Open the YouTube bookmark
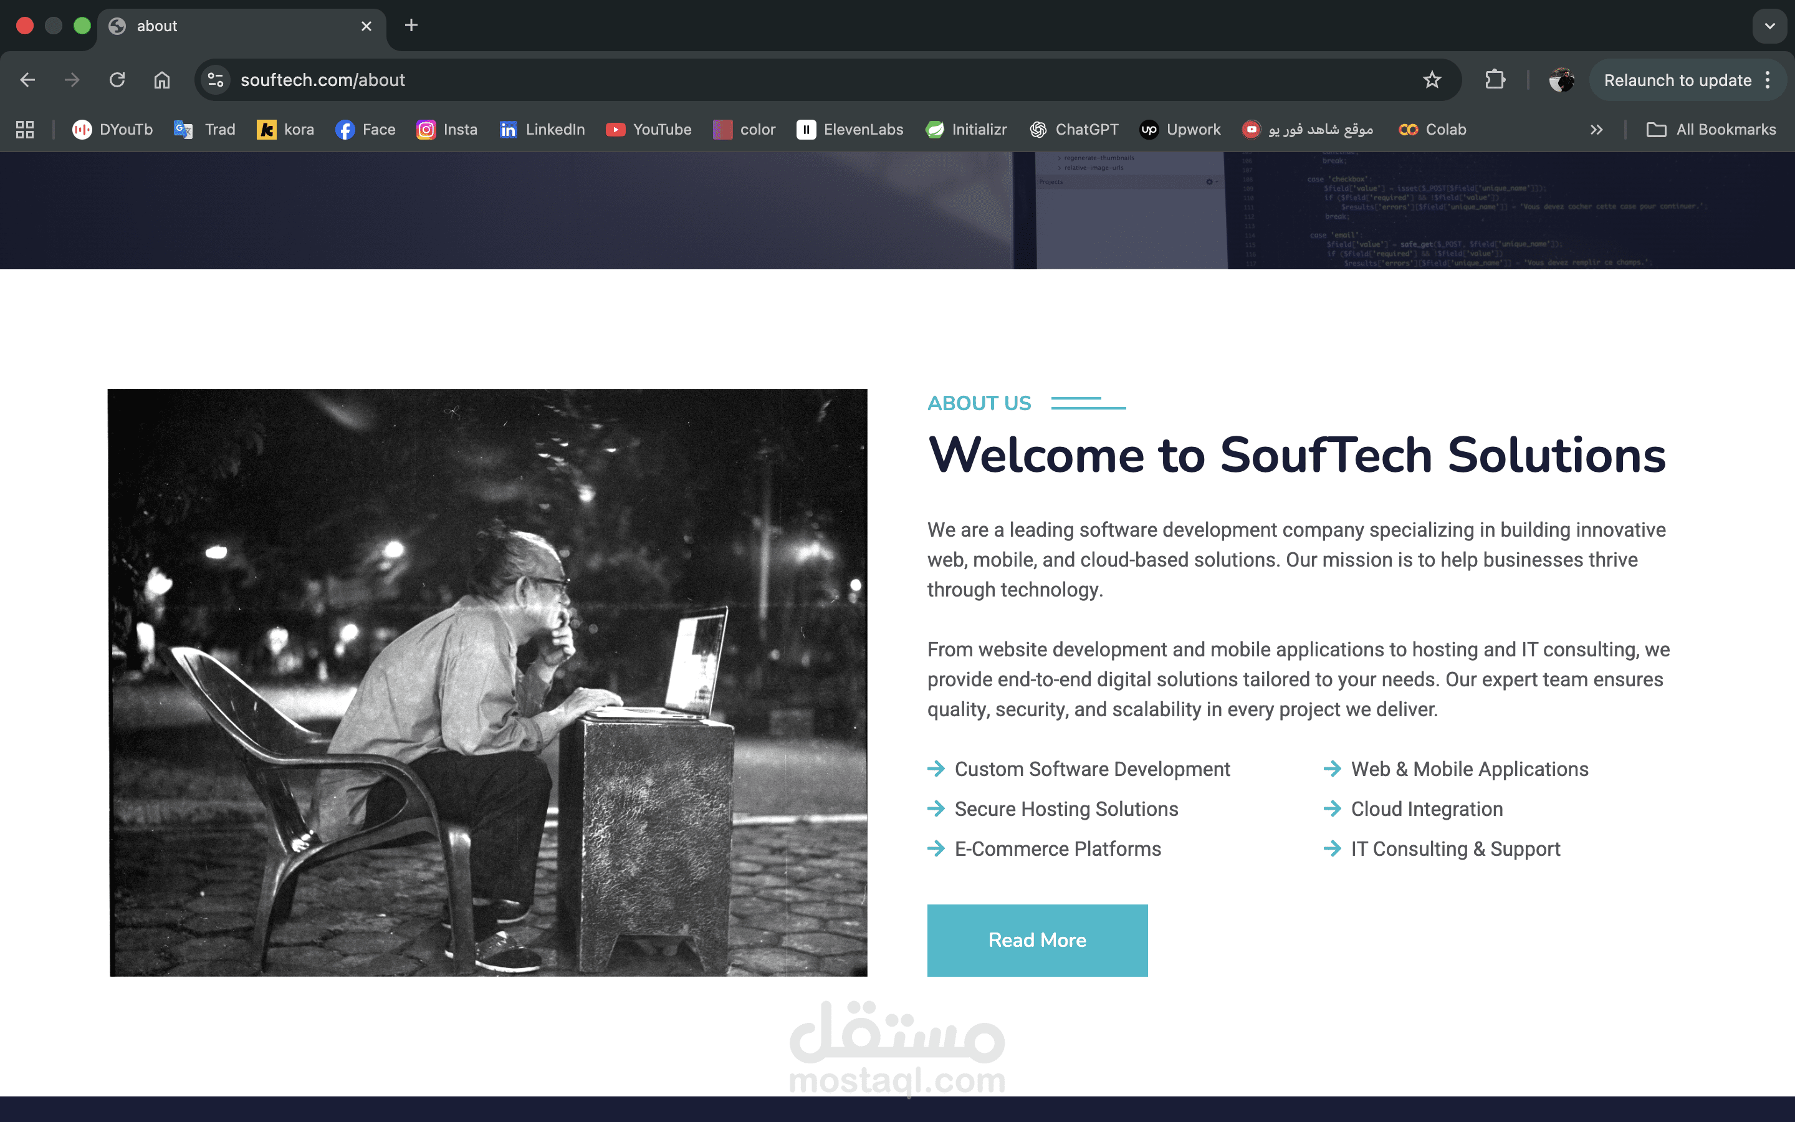 click(x=649, y=130)
